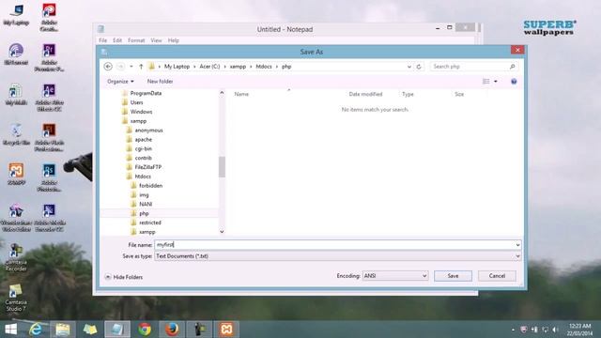Open File Explorer from the taskbar
The image size is (601, 338).
click(63, 330)
